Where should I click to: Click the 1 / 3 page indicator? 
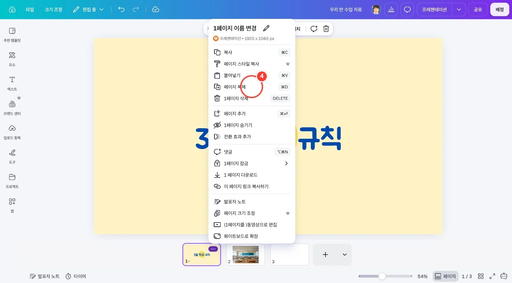pos(467,276)
